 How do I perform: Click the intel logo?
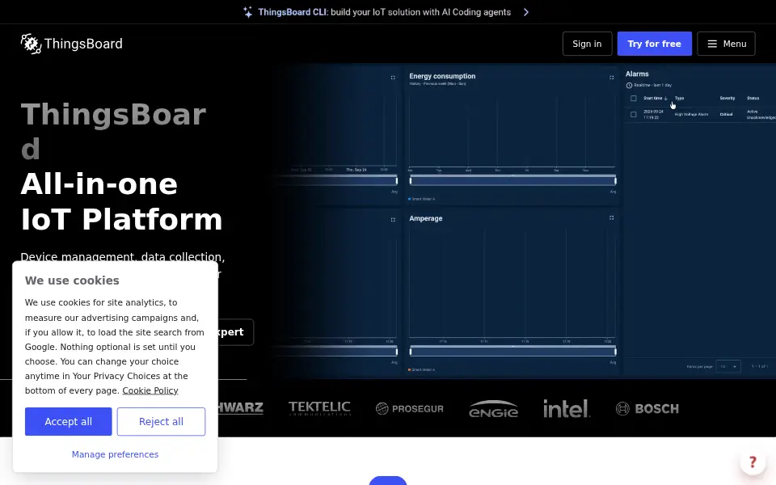567,408
